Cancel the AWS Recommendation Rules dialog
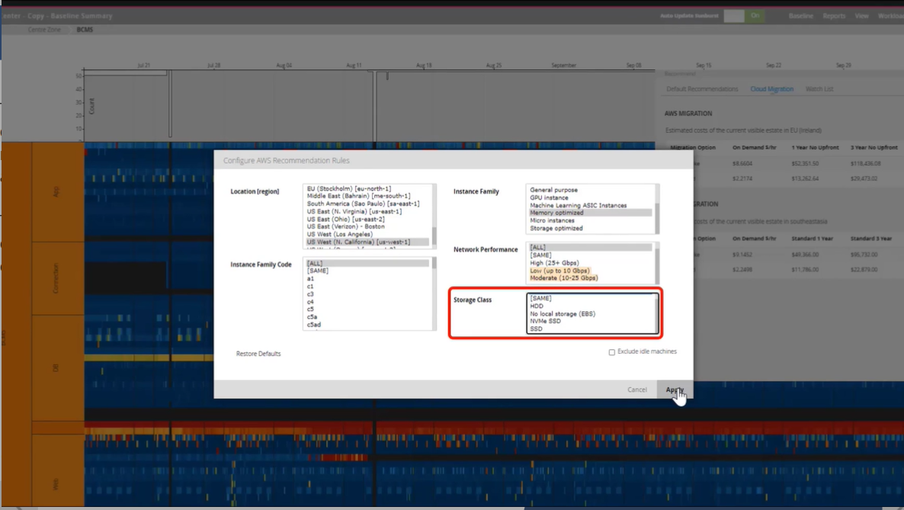This screenshot has height=510, width=904. [637, 390]
